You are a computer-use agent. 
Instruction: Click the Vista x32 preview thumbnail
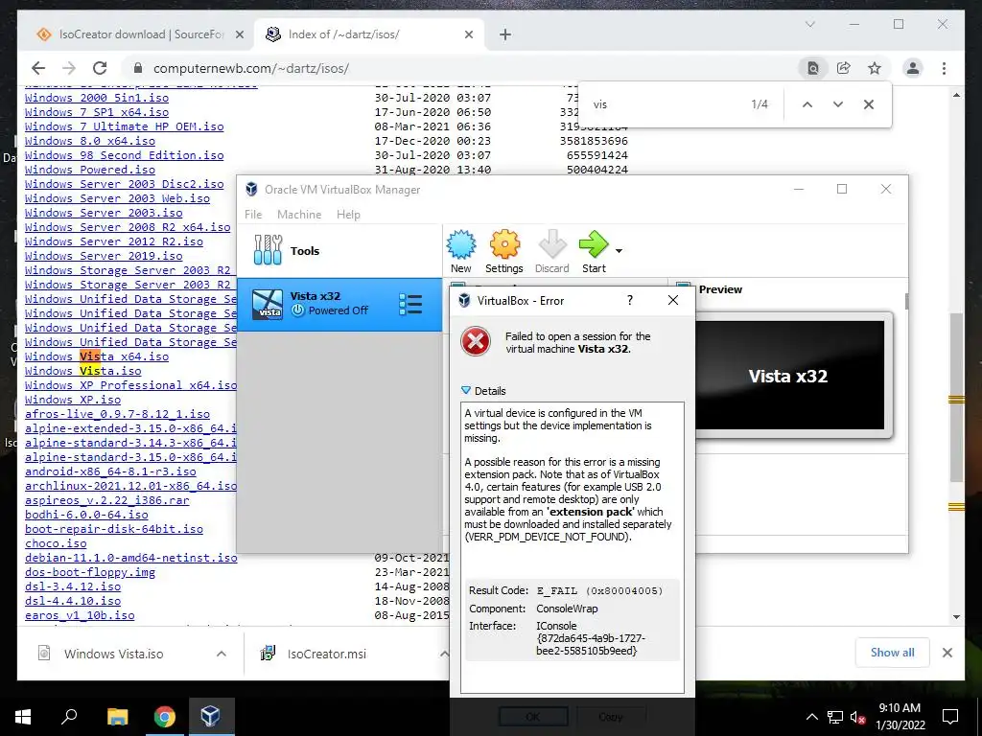pos(788,376)
